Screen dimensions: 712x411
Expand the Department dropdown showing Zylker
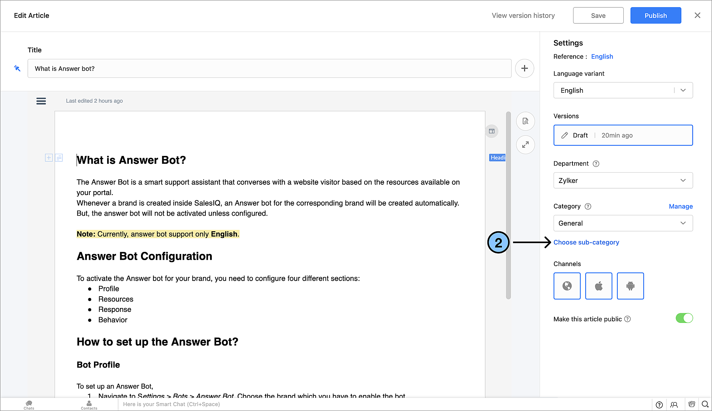(623, 180)
